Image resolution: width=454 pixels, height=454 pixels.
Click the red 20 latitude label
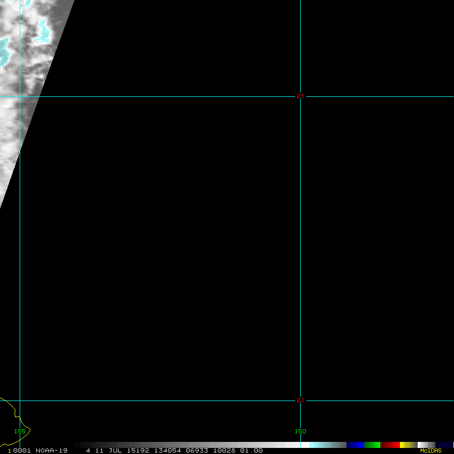point(300,401)
